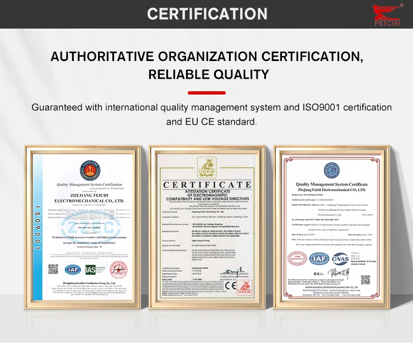The width and height of the screenshot is (413, 343).
Task: Click the handwritten signature on right certificate
Action: 340,274
